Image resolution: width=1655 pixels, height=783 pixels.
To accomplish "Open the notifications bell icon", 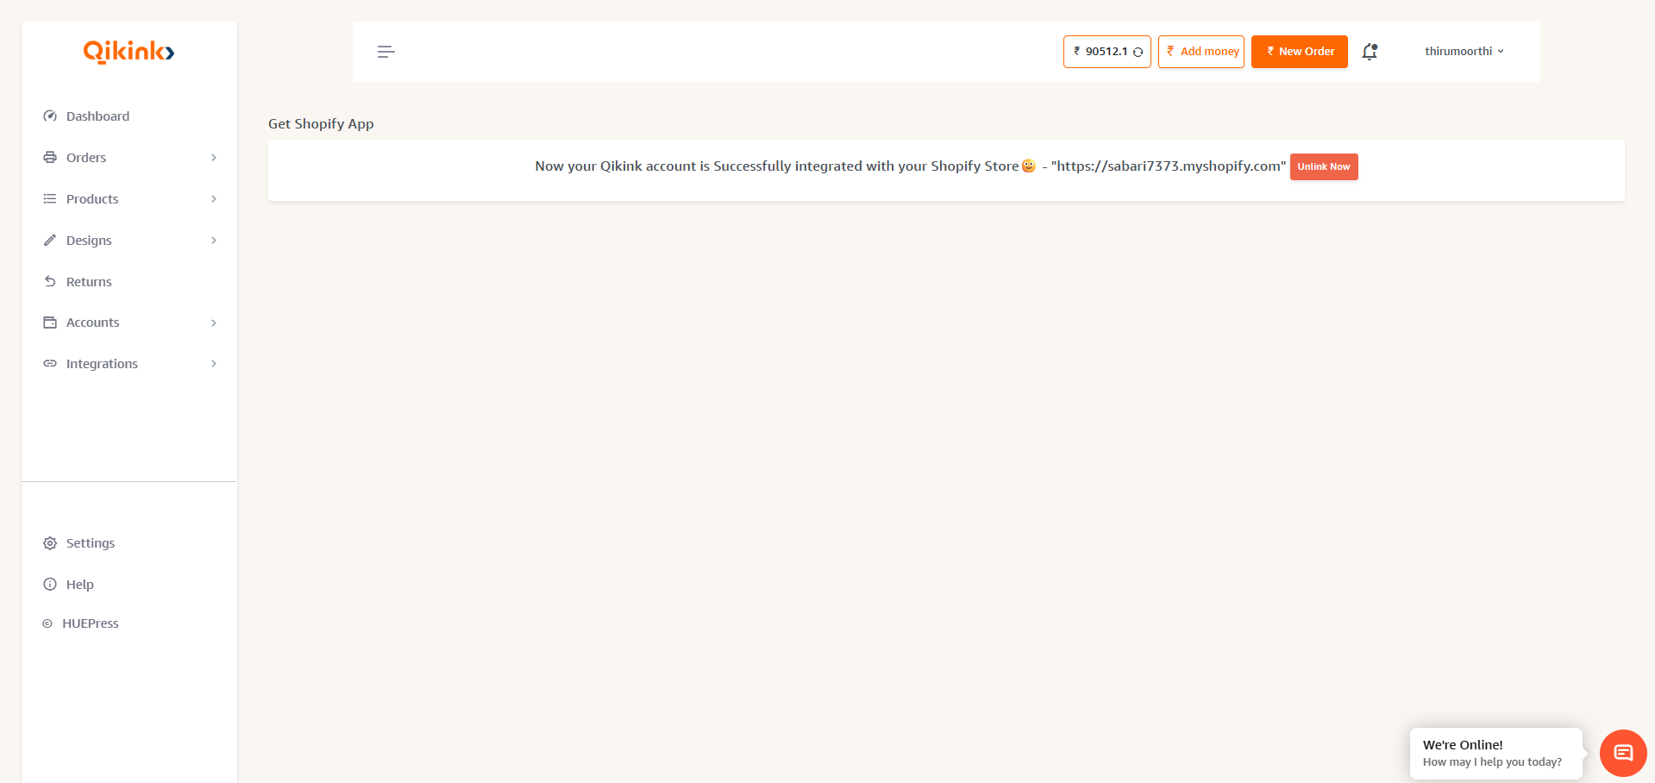I will [x=1369, y=52].
